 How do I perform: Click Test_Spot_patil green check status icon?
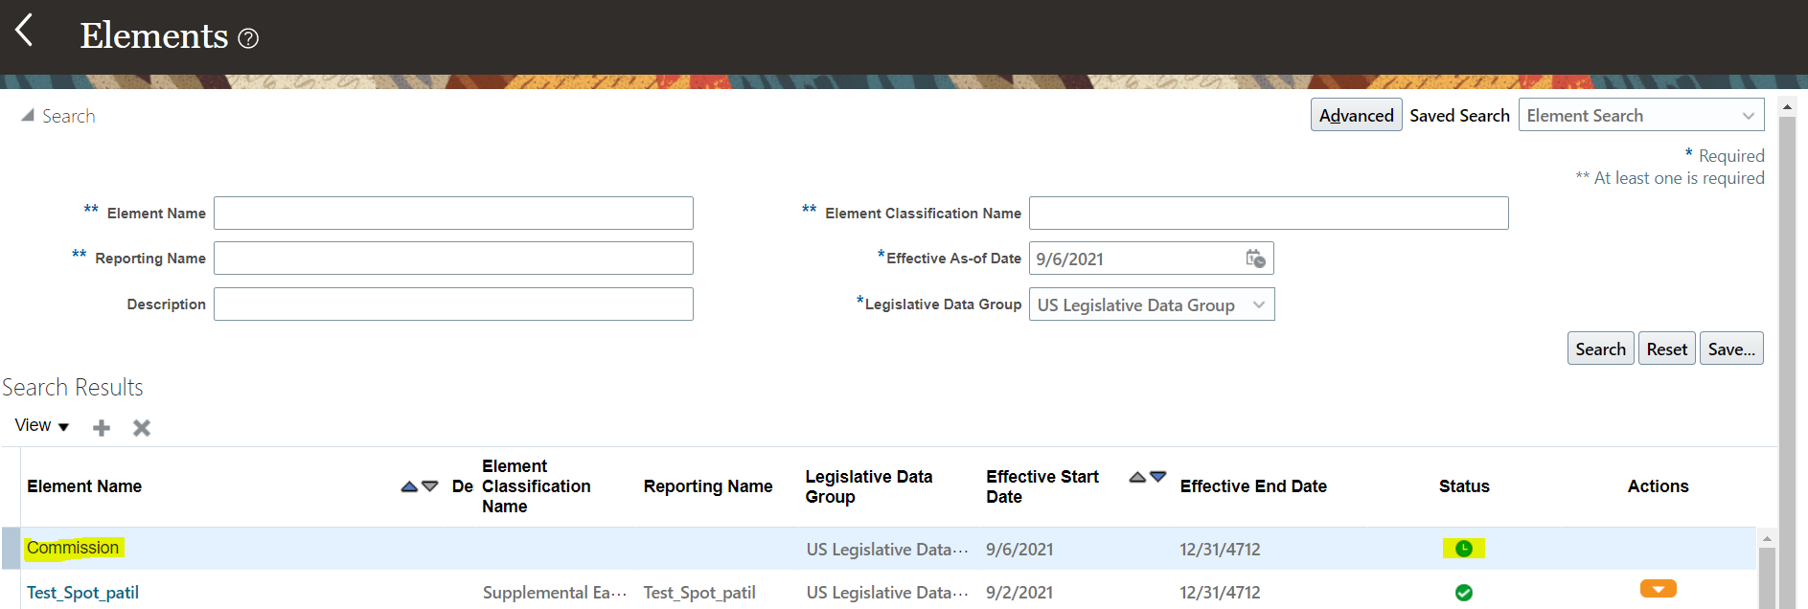click(x=1463, y=593)
